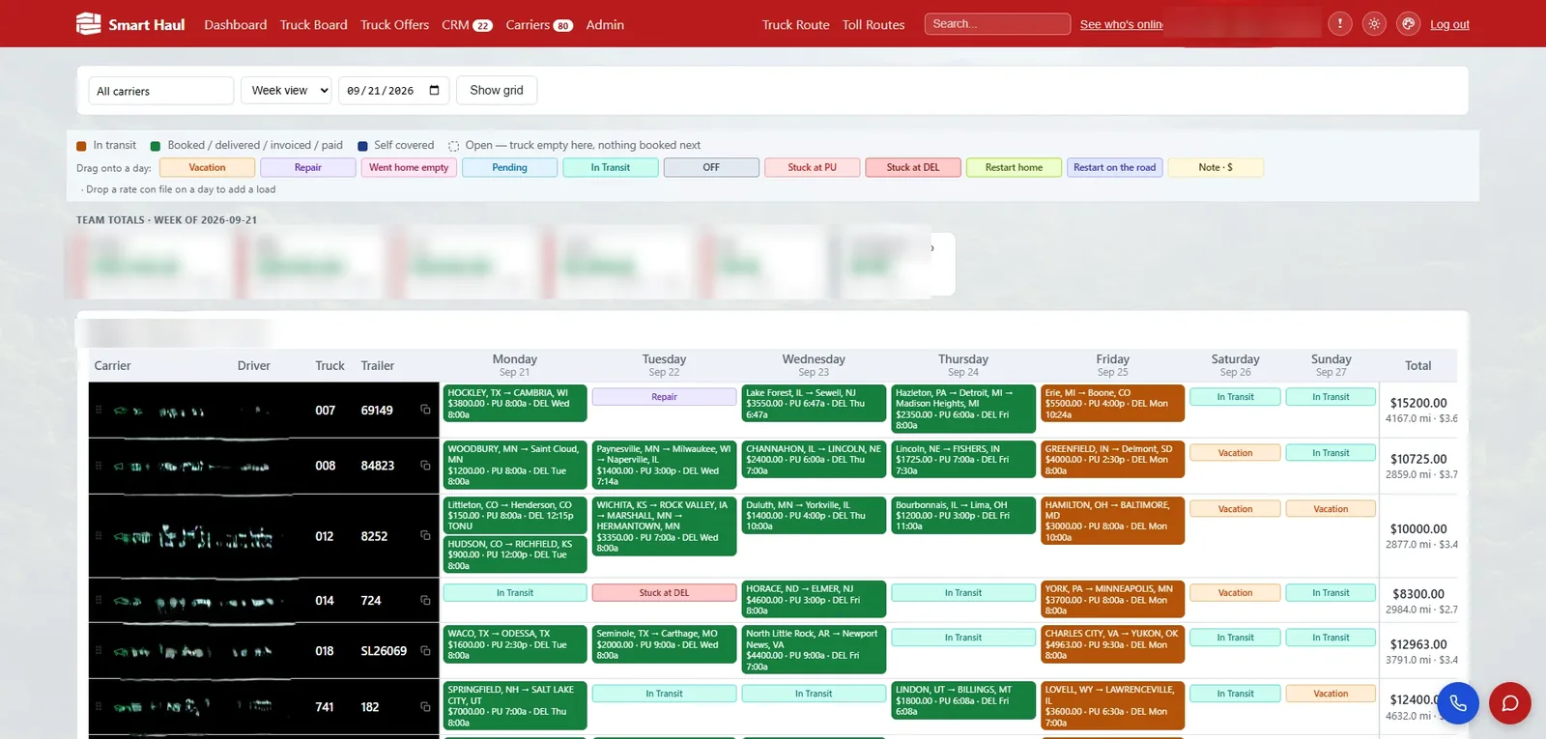Click the Smart Haul logo icon
Screen dimensions: 1546x739
click(x=88, y=23)
